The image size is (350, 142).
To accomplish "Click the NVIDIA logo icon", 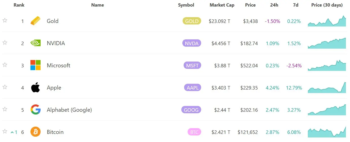I will (x=35, y=43).
